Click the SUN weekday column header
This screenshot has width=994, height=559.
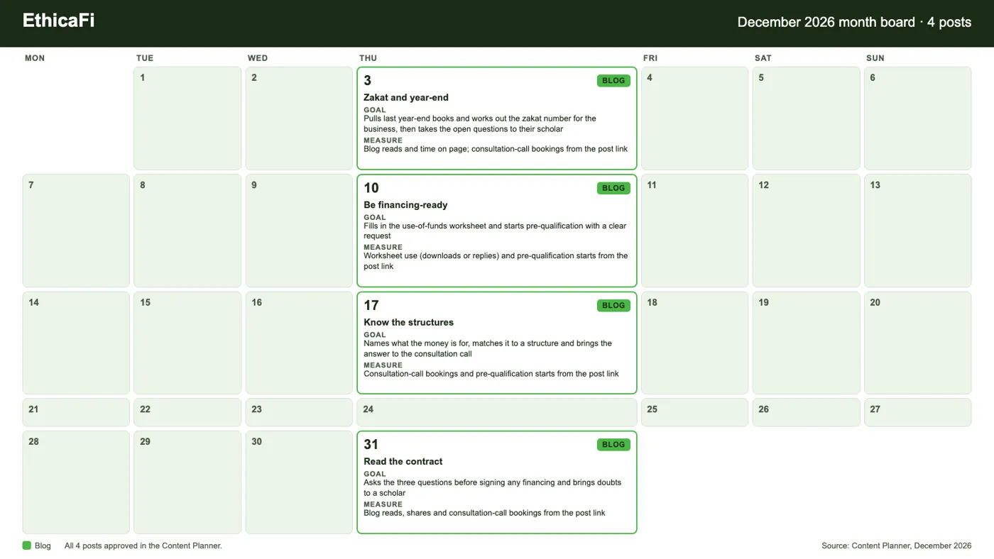pos(875,58)
